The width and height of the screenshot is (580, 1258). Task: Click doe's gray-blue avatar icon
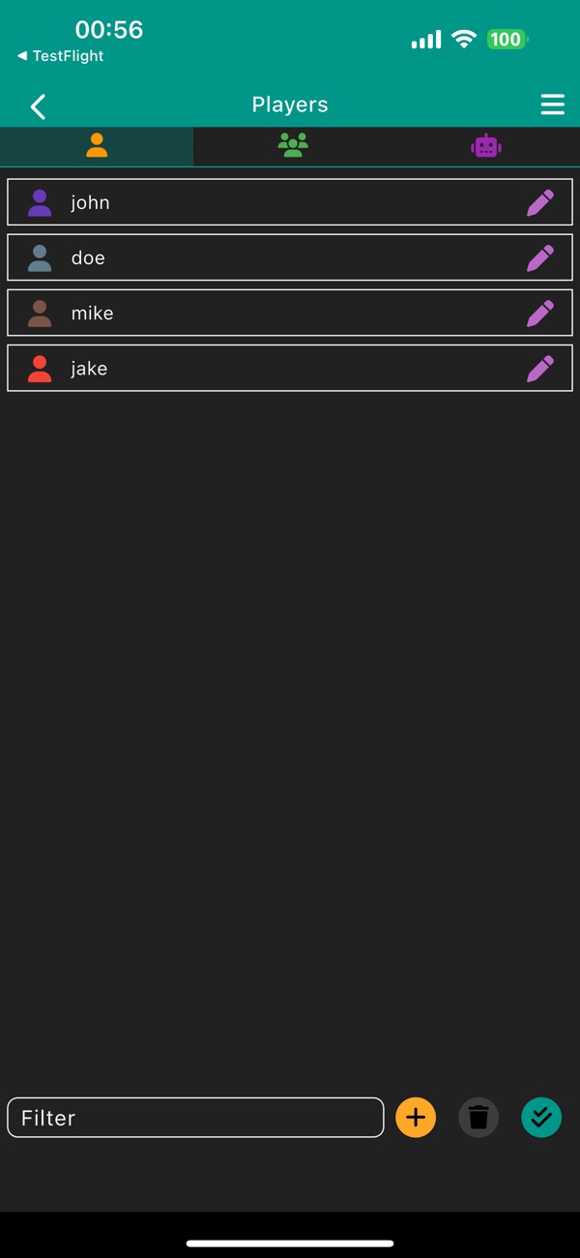[x=40, y=257]
